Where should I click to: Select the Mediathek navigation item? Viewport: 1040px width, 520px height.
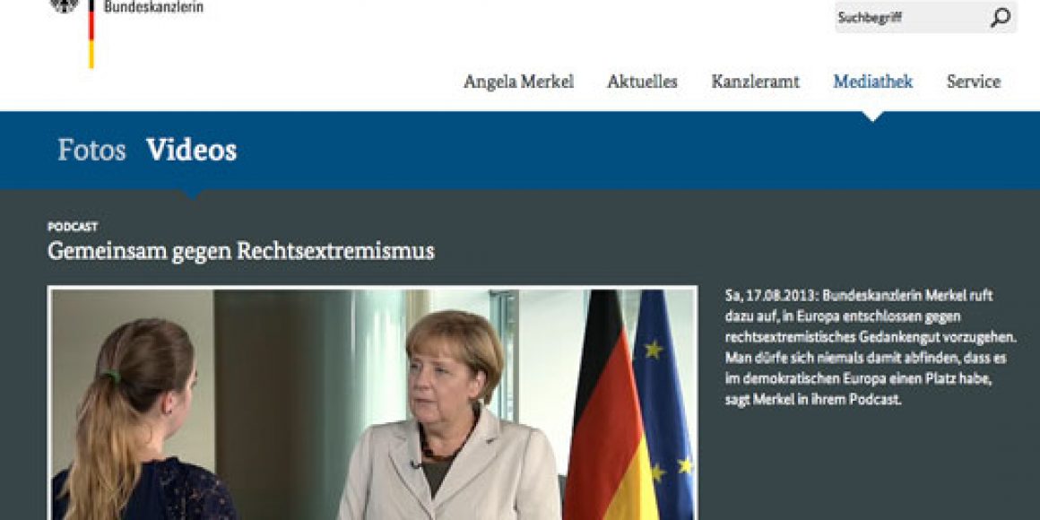click(x=873, y=82)
